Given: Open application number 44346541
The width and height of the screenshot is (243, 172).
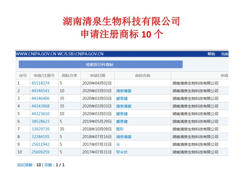Looking at the screenshot, I should pyautogui.click(x=40, y=91).
